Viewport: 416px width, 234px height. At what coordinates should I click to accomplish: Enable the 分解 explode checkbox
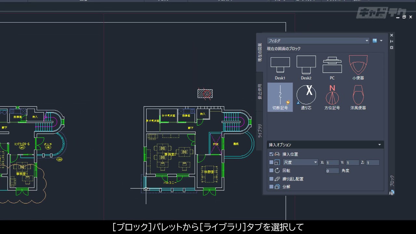271,187
